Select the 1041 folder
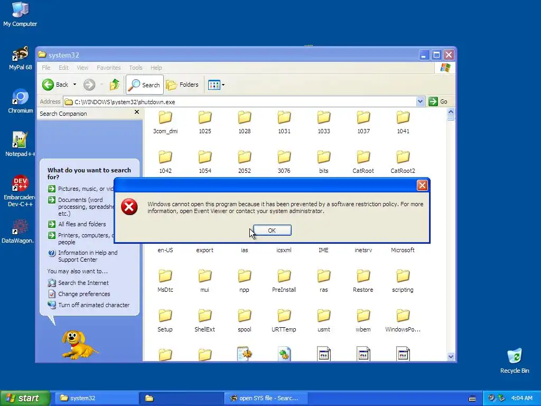 click(x=403, y=123)
